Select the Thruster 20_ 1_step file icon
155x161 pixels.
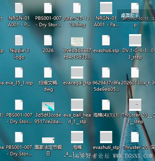[x=135, y=105]
